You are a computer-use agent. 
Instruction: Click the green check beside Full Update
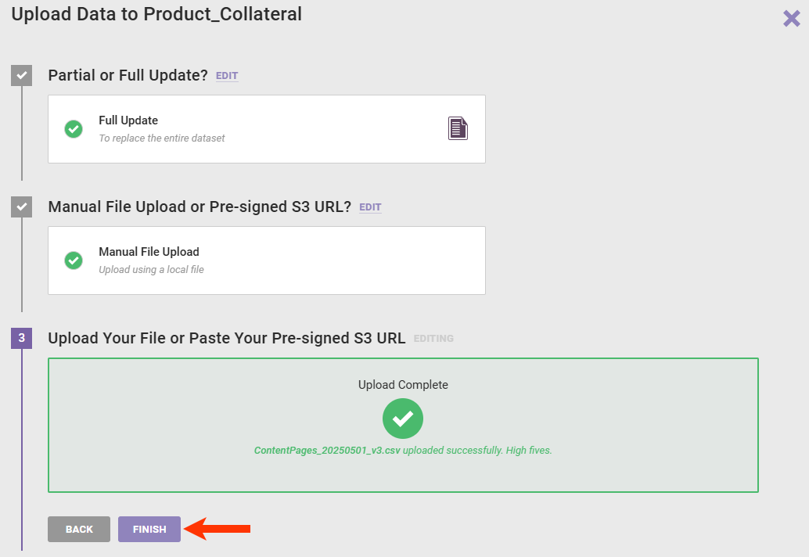tap(74, 129)
